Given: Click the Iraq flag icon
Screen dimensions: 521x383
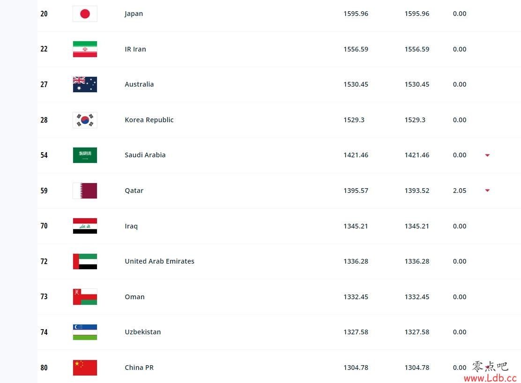Looking at the screenshot, I should (x=85, y=226).
